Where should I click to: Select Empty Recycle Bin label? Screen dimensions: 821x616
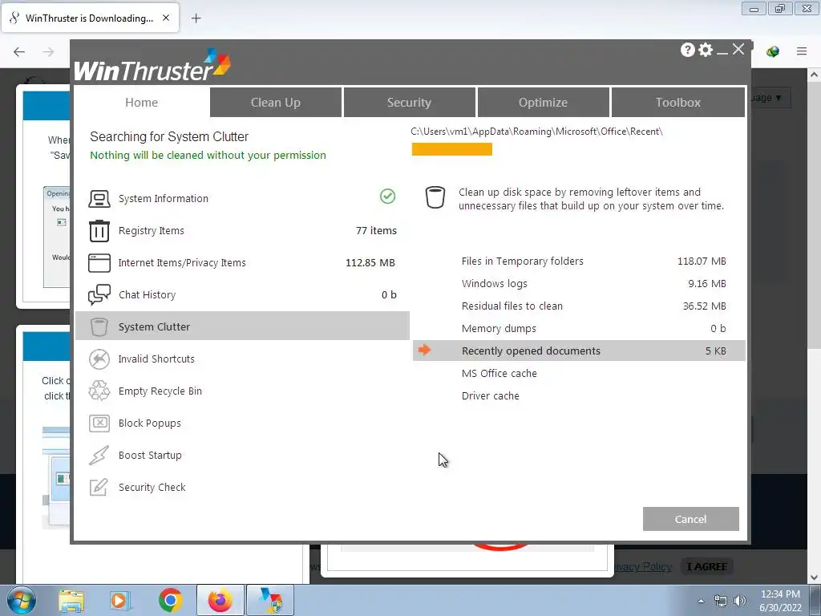tap(160, 391)
